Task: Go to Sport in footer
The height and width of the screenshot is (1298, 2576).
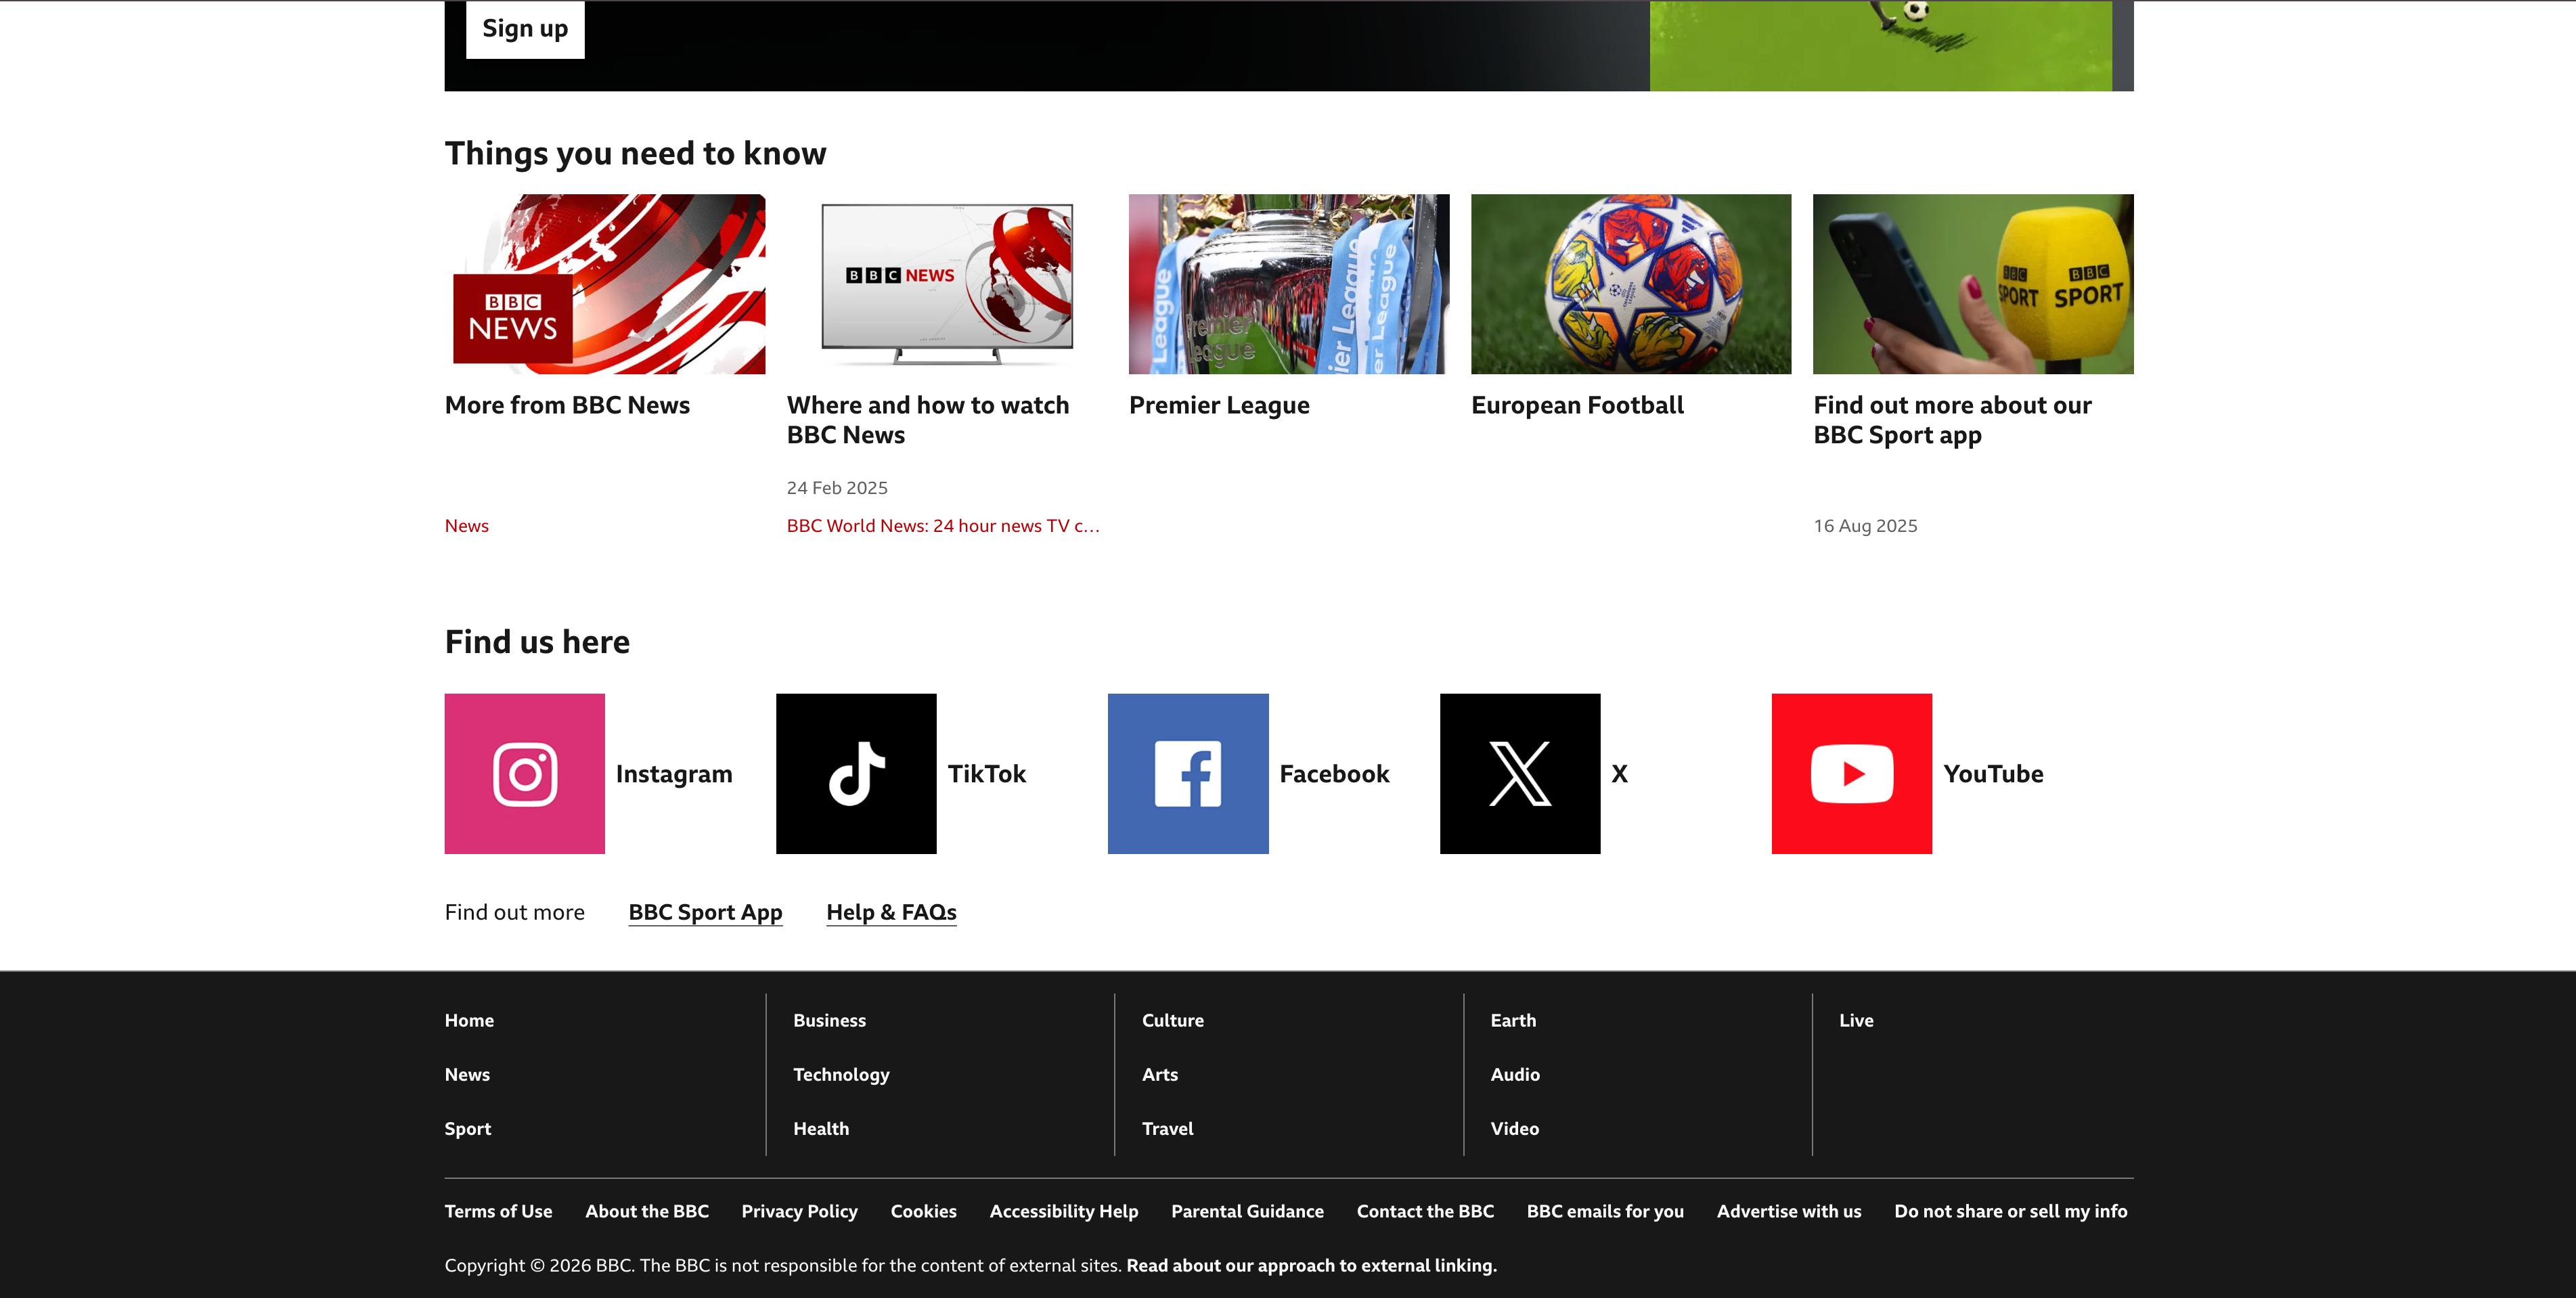Action: click(x=467, y=1128)
